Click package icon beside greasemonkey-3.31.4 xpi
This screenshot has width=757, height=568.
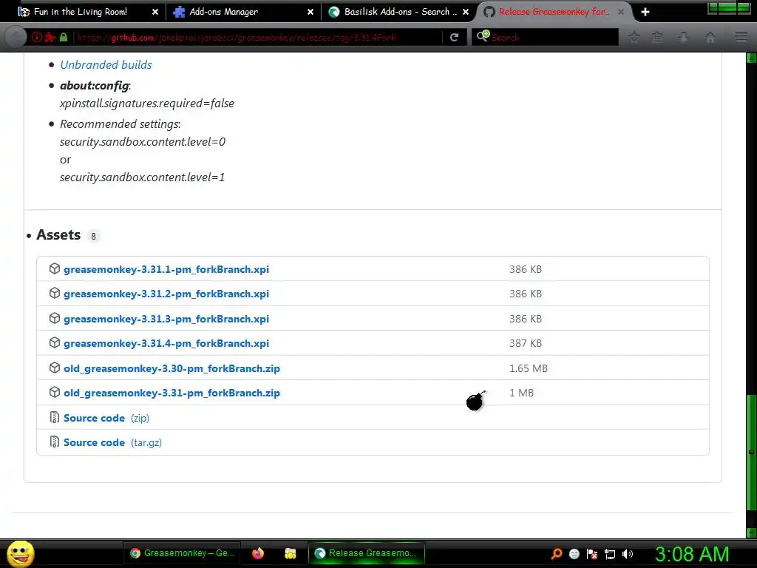point(55,342)
